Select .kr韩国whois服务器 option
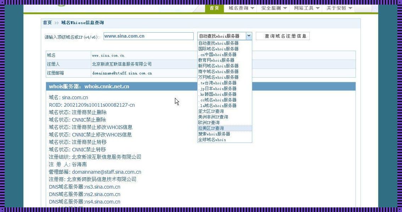The image size is (402, 212). point(225,94)
